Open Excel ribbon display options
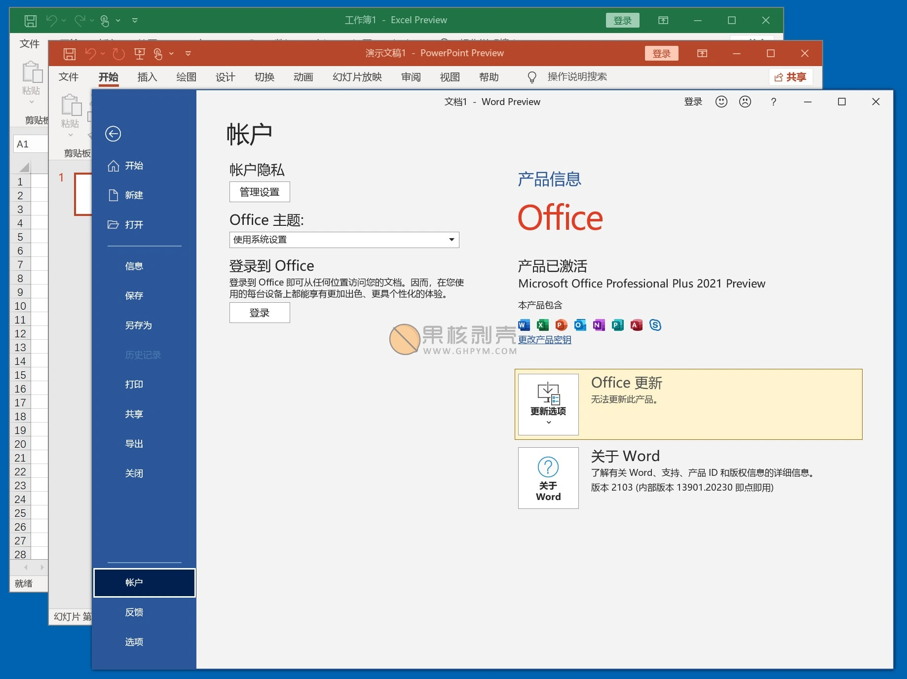Viewport: 907px width, 679px height. click(663, 20)
